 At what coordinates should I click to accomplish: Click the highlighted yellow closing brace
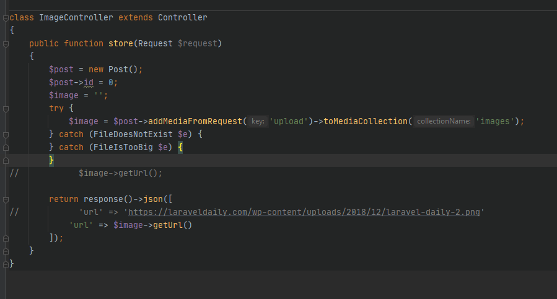pos(51,160)
